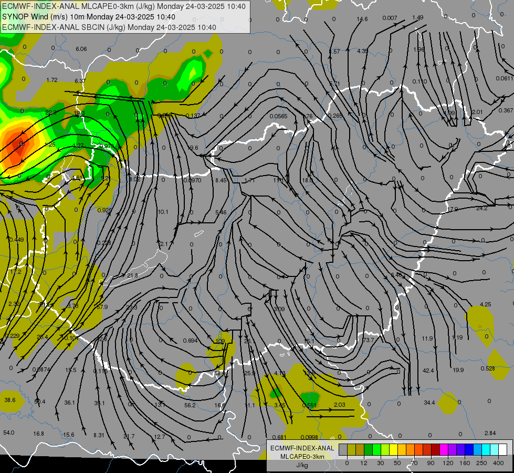Click the map value 8.45

tap(221, 180)
